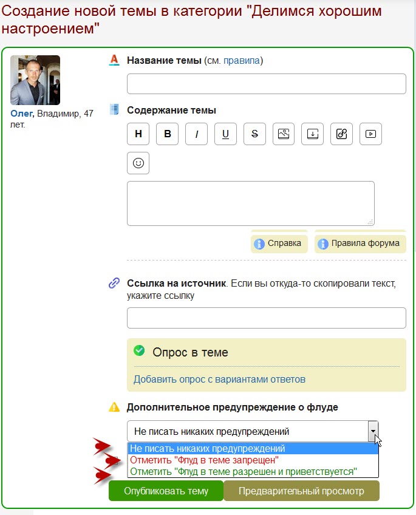The height and width of the screenshot is (515, 416).
Task: Choose "Флуд в теме разрешен и приветствуется"
Action: click(244, 471)
